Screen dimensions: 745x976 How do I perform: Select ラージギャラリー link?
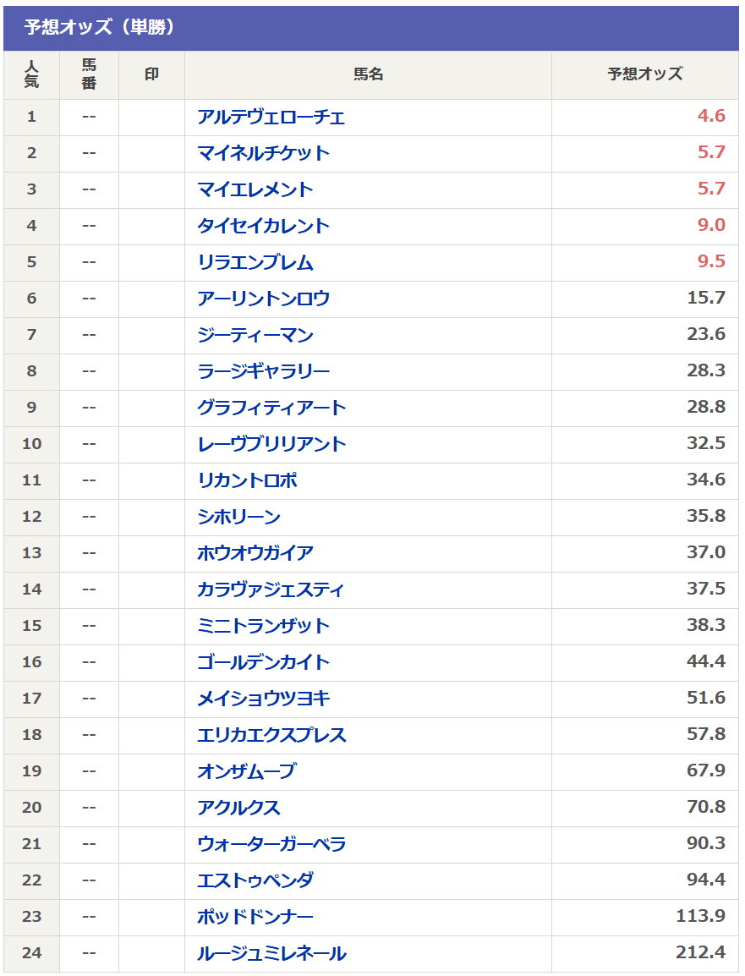[x=263, y=371]
